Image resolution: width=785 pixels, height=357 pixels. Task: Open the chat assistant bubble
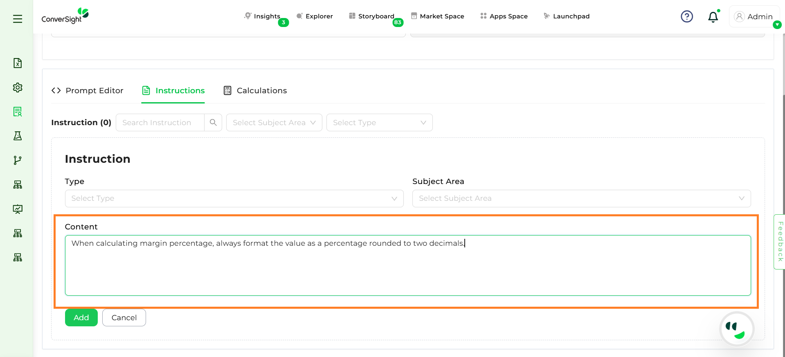coord(736,329)
